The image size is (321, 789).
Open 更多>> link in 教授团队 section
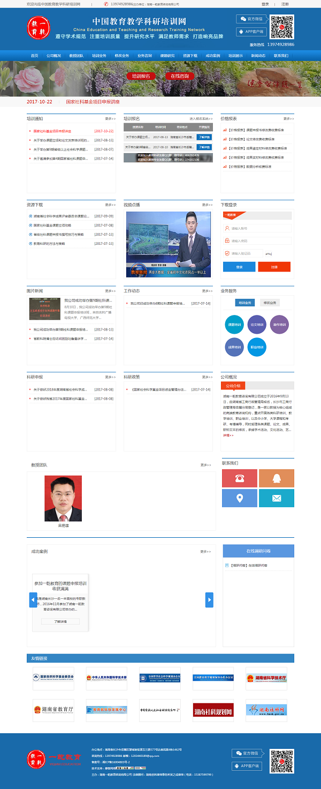[x=205, y=465]
